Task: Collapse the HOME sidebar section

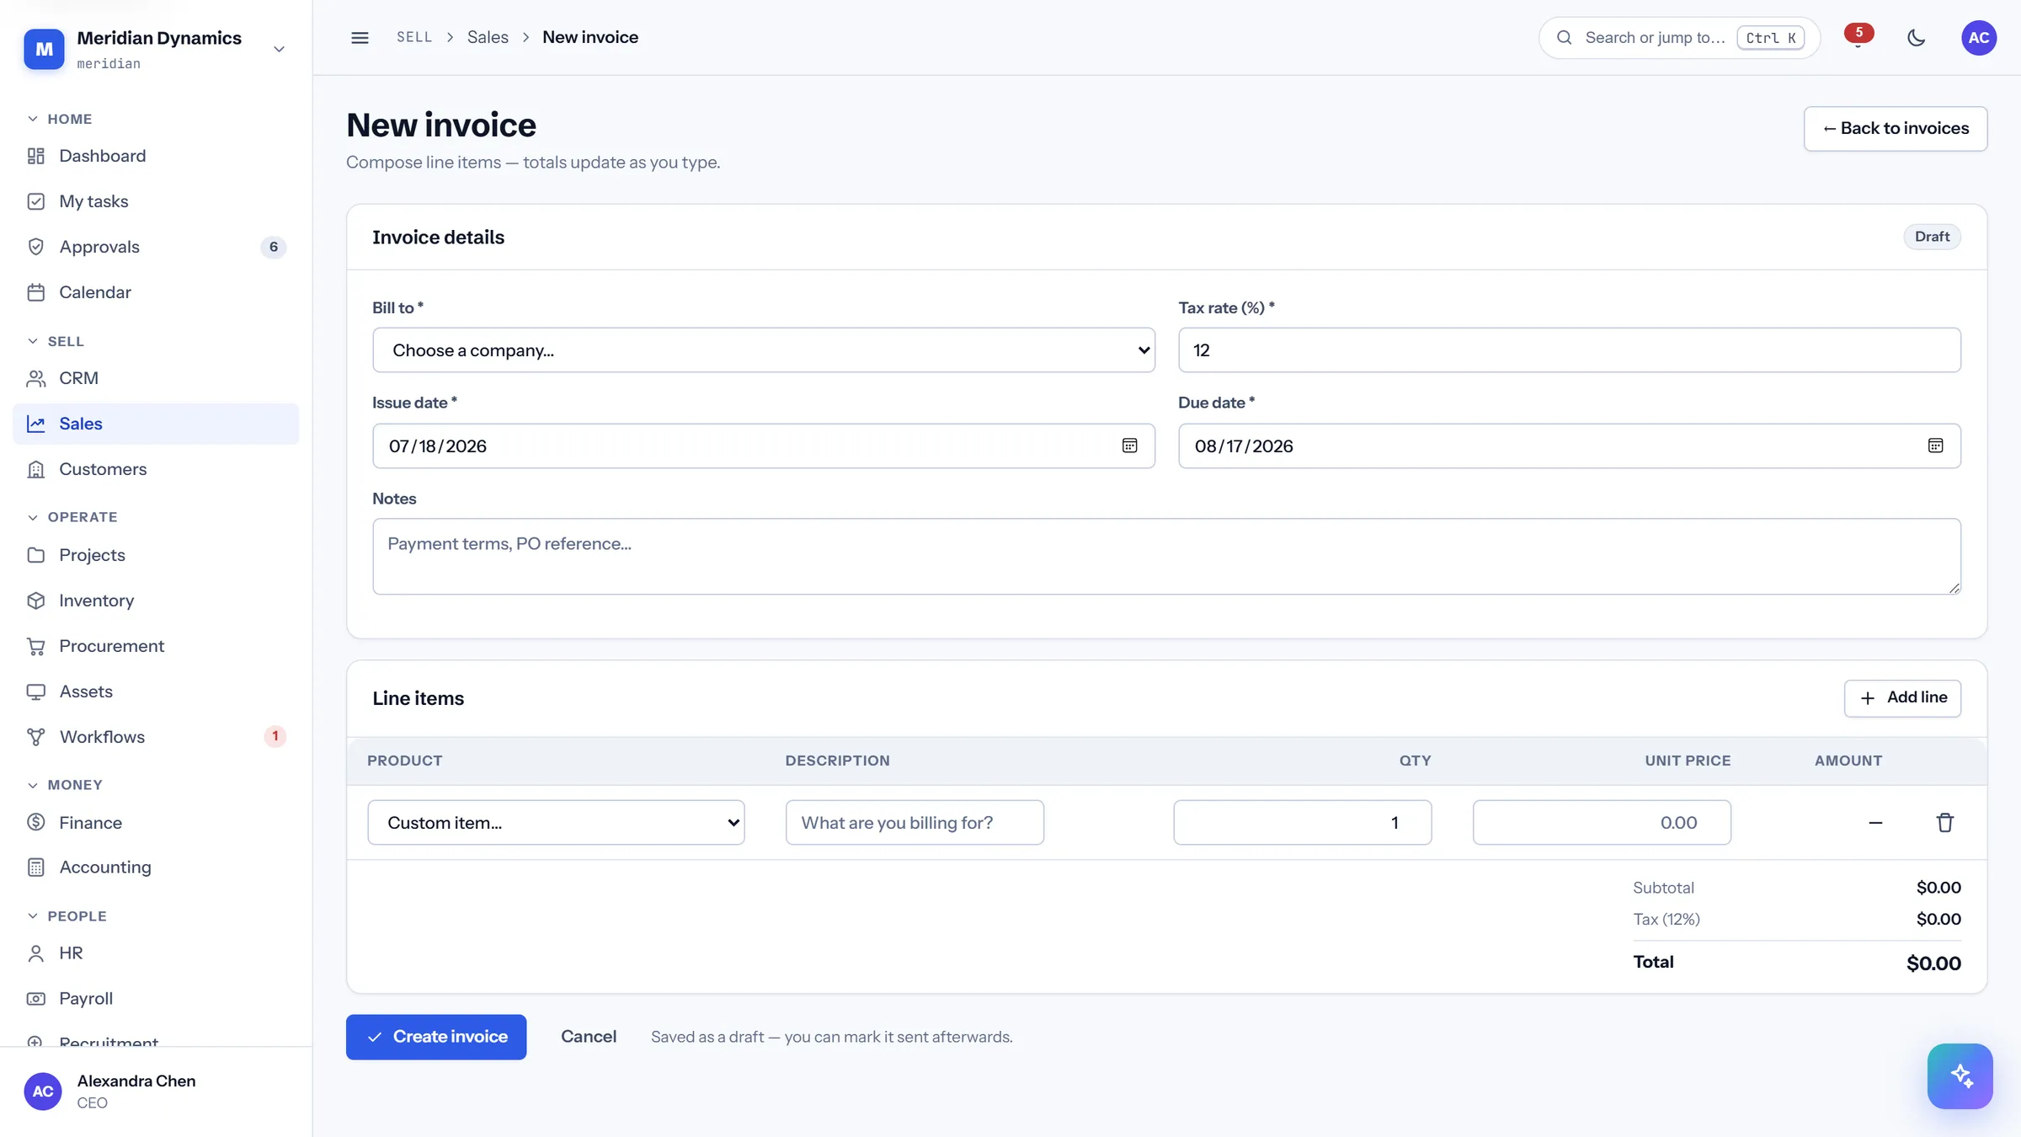Action: (59, 119)
